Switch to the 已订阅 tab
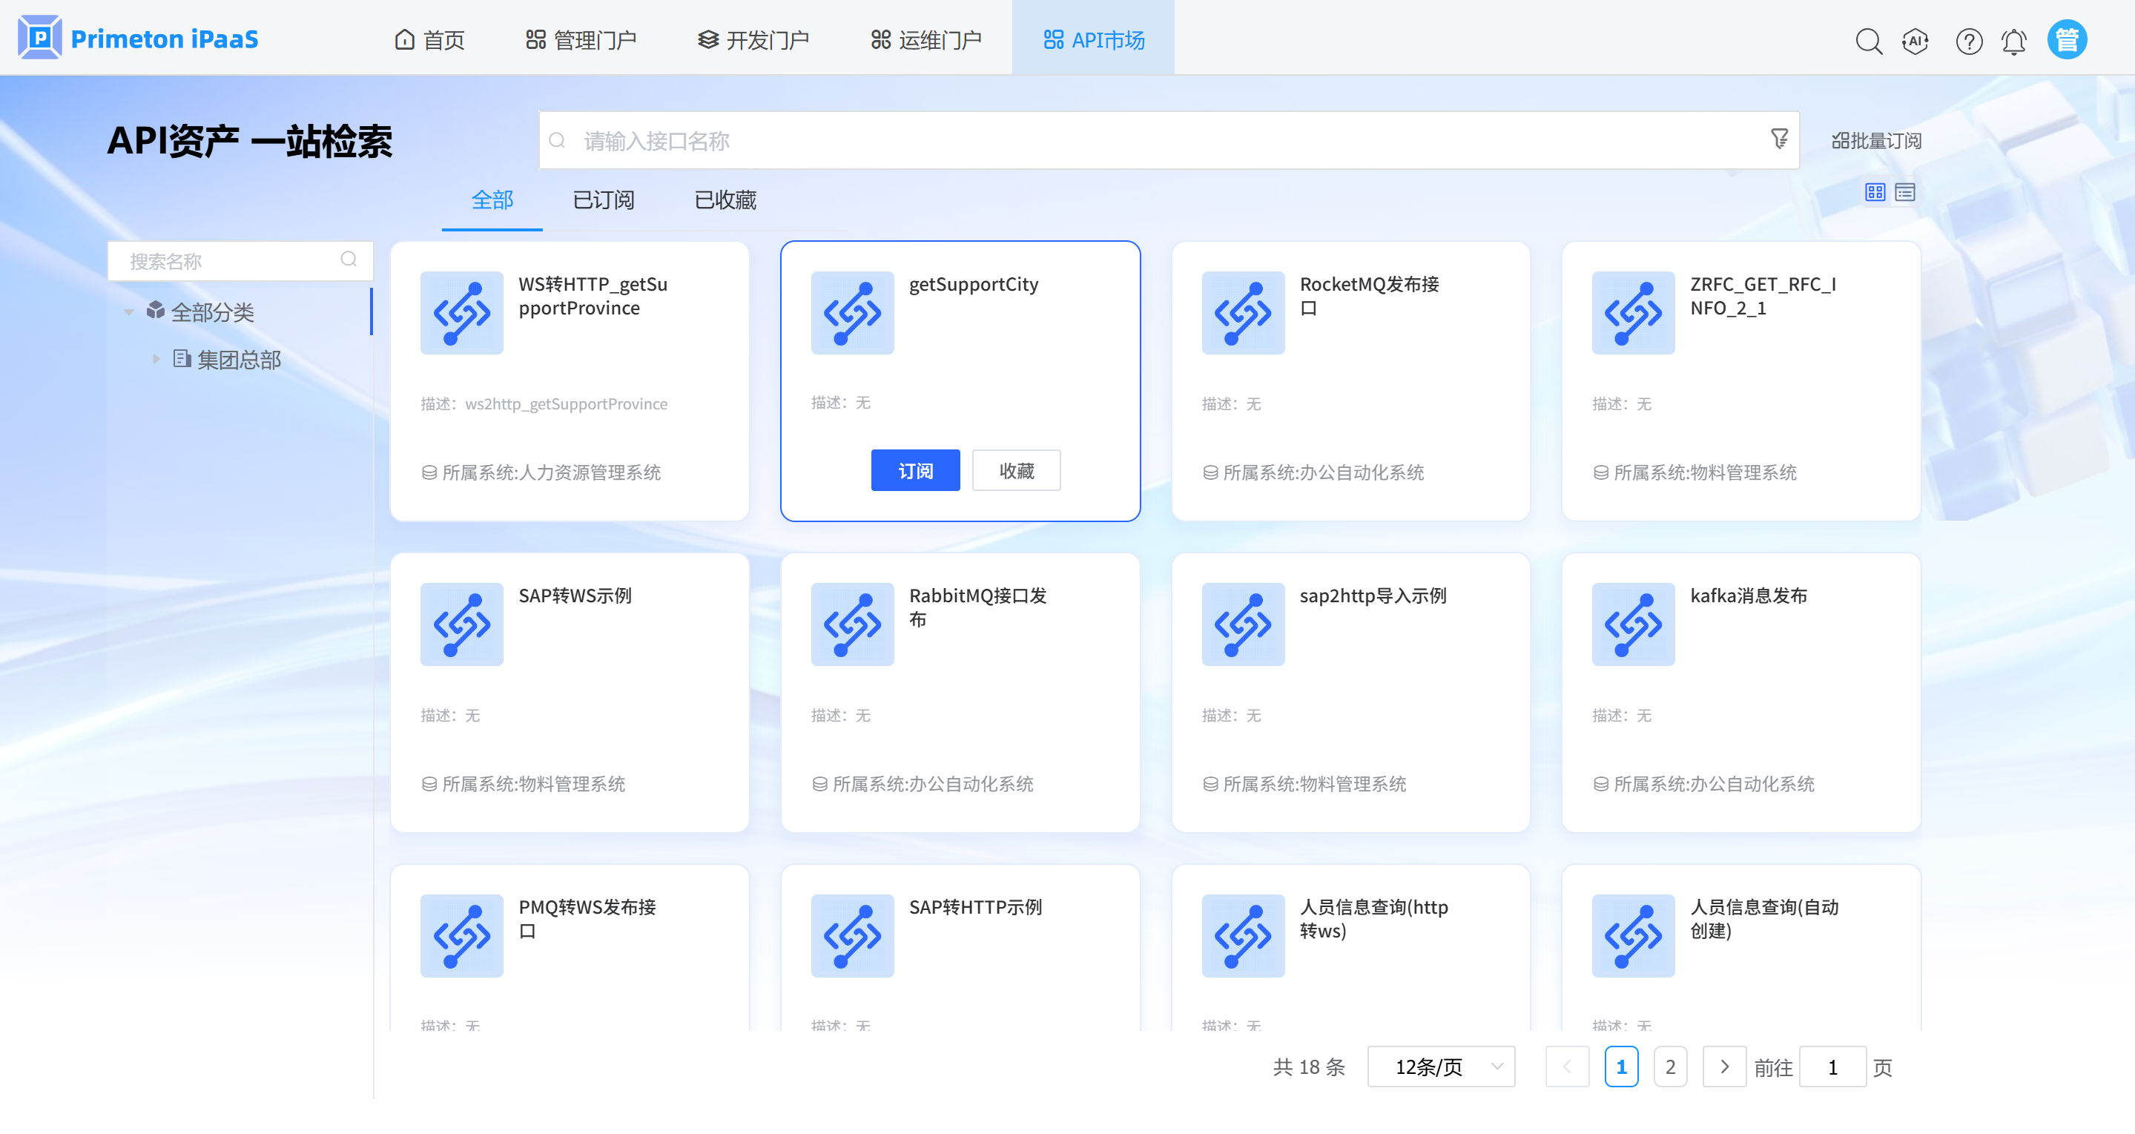 [604, 200]
